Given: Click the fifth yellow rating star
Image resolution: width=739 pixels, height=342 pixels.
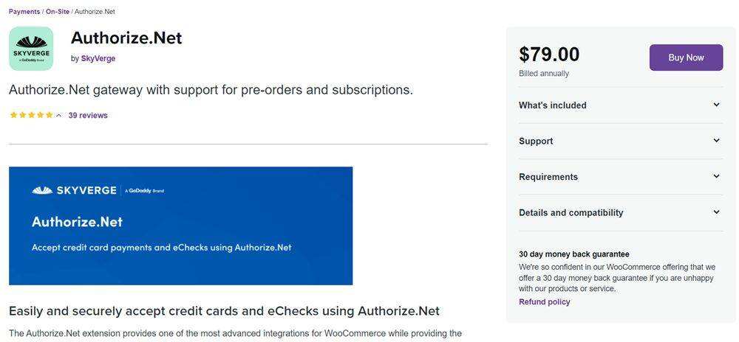Looking at the screenshot, I should [50, 116].
